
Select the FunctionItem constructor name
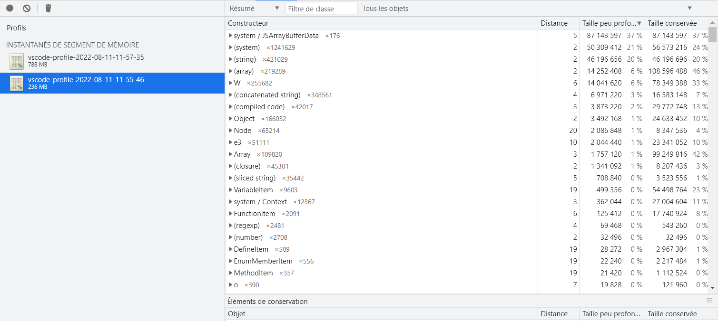(x=255, y=214)
